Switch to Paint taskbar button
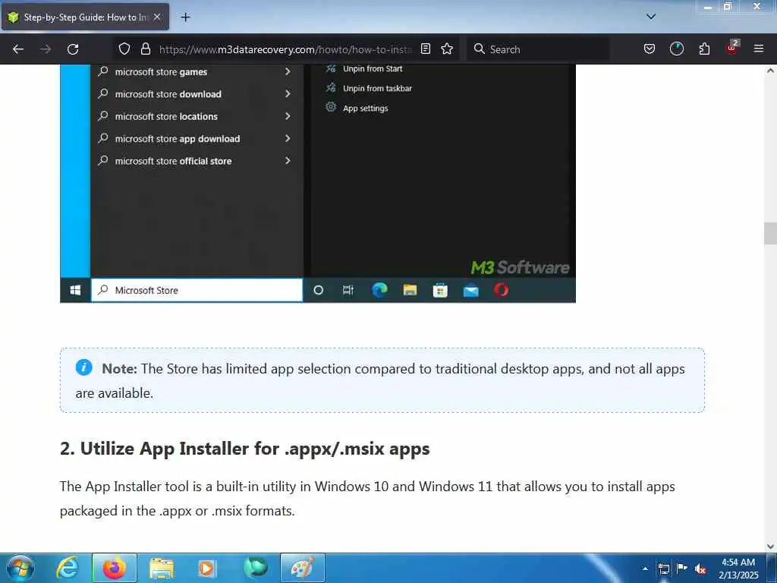 point(303,568)
